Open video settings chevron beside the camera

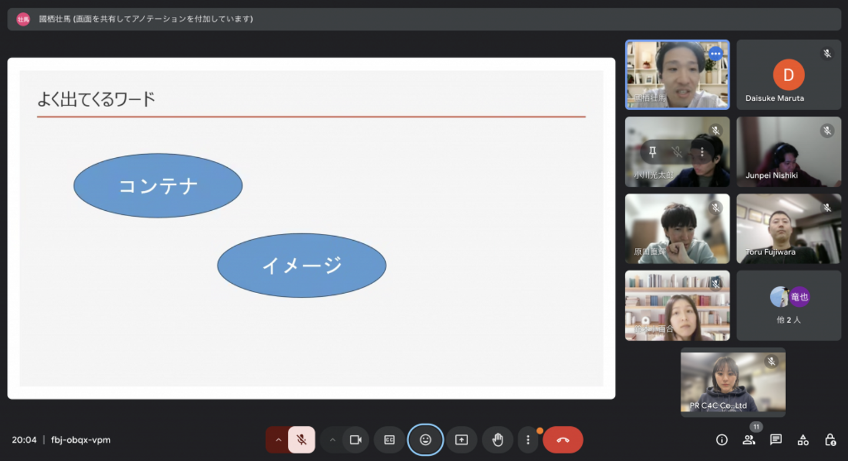pos(332,440)
